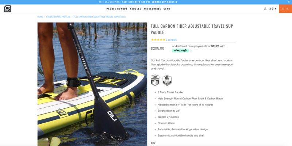Open the Paddle Boards menu
Viewport: 292px width, 146px height.
[x=117, y=9]
